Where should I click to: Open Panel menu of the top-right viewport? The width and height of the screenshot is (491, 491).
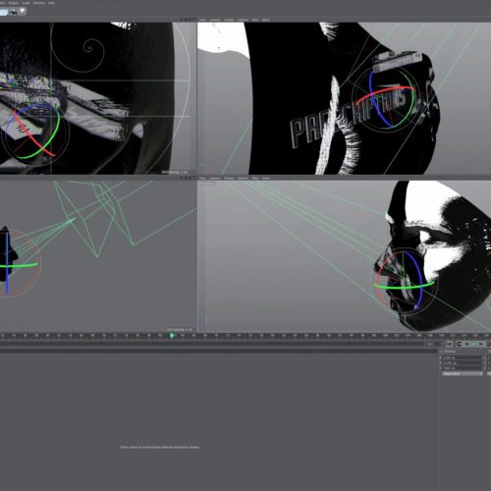(266, 20)
